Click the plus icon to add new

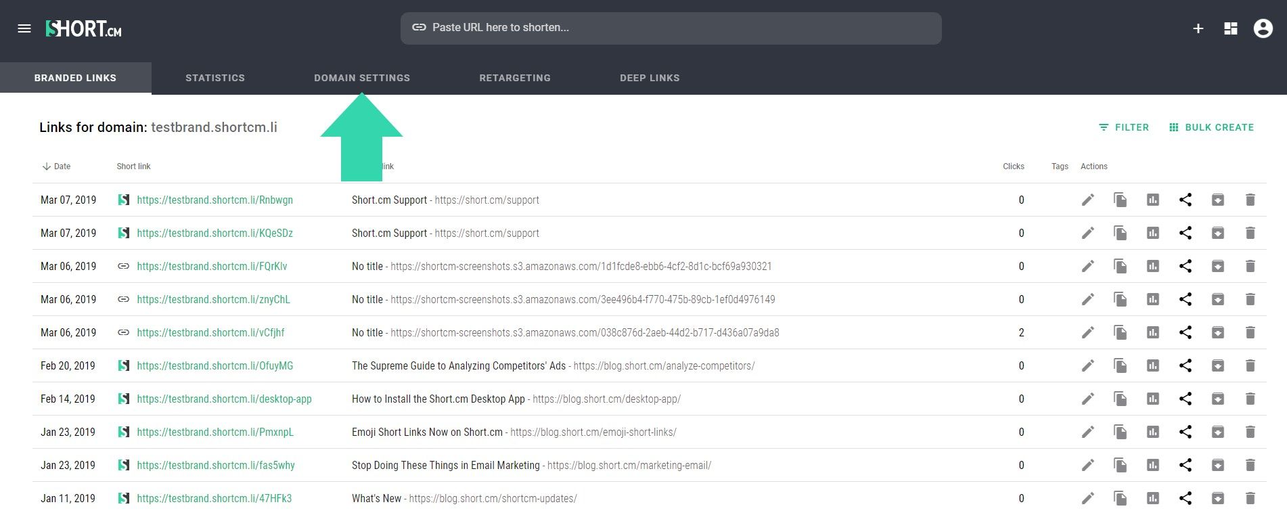click(x=1198, y=28)
